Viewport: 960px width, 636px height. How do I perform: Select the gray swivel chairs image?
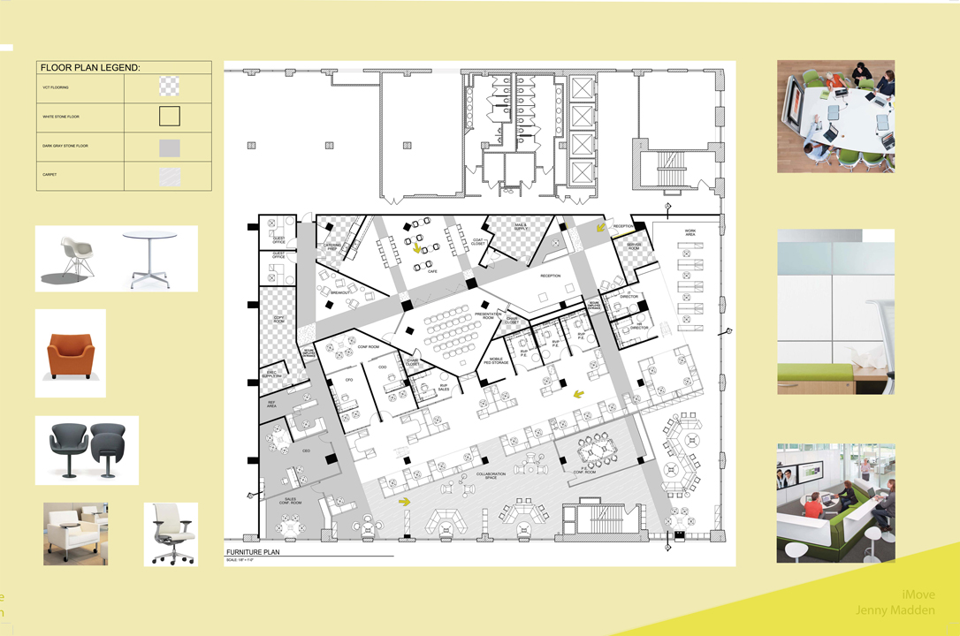tap(88, 450)
